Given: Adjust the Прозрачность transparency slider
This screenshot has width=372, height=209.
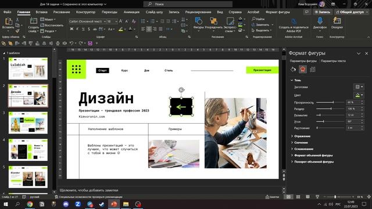Looking at the screenshot, I should pos(330,102).
